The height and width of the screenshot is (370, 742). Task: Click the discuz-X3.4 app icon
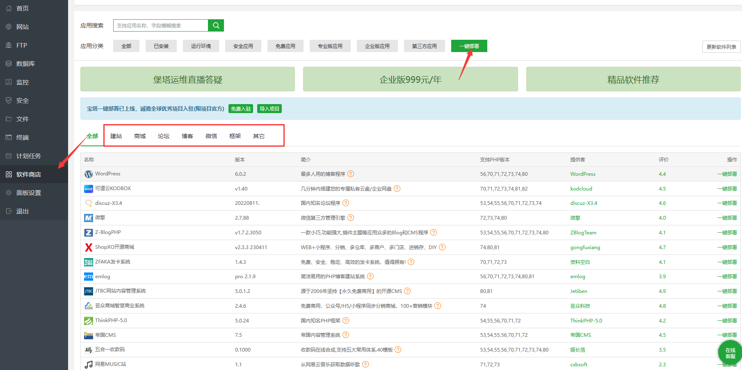[89, 203]
